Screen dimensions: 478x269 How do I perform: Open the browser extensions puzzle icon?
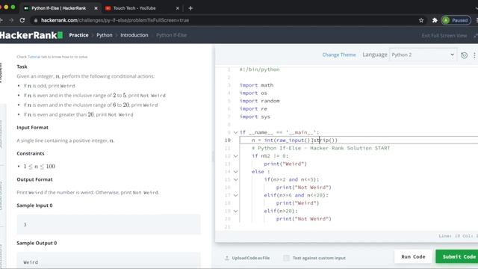coord(435,20)
